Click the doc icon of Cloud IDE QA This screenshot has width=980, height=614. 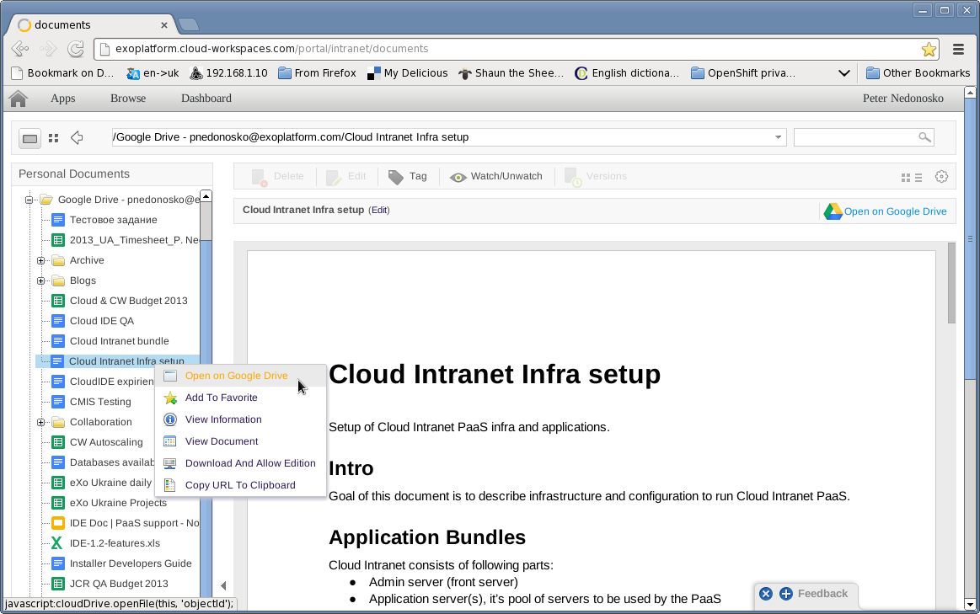point(58,321)
